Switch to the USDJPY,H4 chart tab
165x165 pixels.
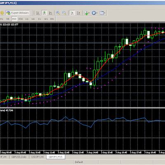(38, 157)
